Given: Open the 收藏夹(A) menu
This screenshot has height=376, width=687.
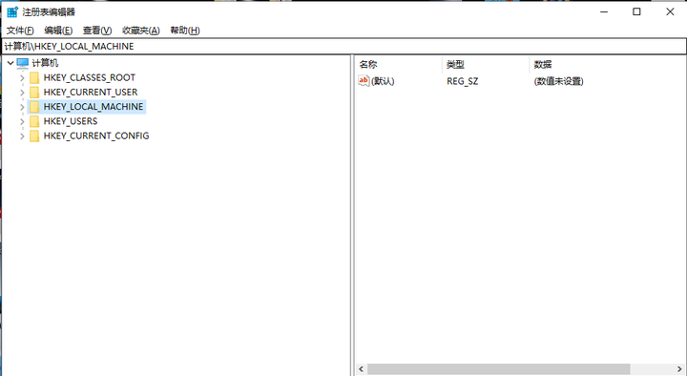Looking at the screenshot, I should [140, 31].
